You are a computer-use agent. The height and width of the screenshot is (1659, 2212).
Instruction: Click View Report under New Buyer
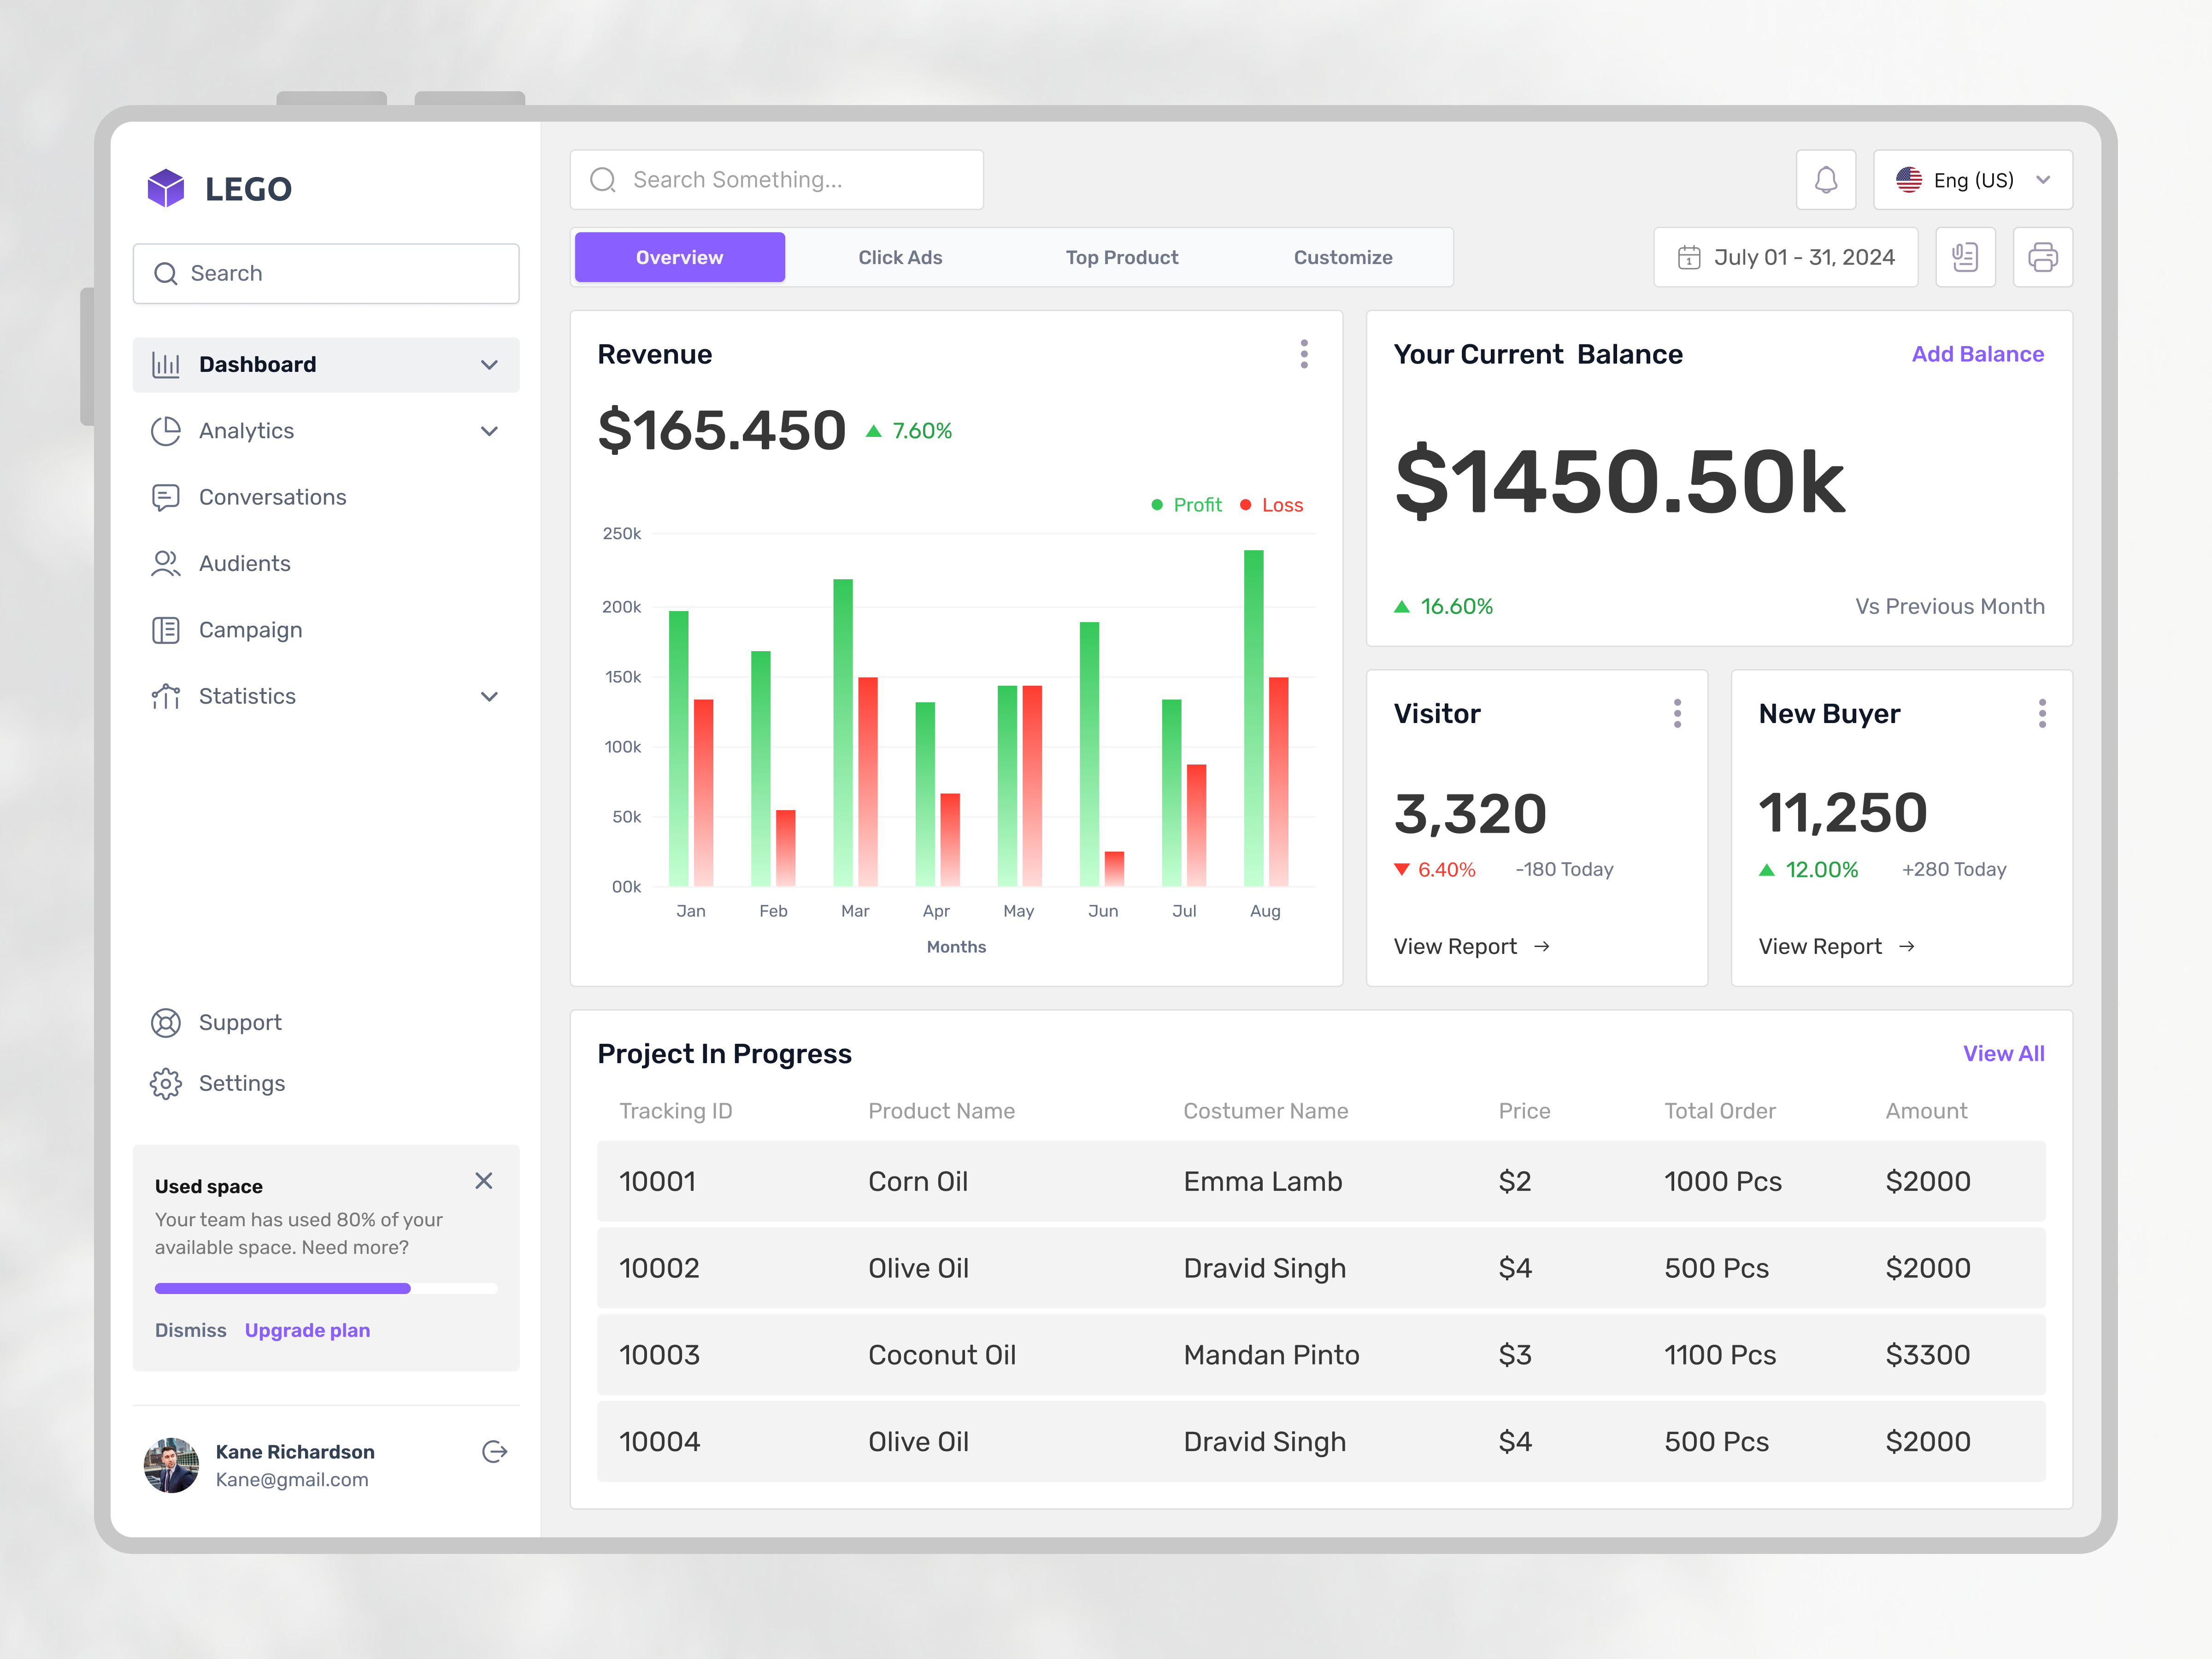(x=1836, y=946)
